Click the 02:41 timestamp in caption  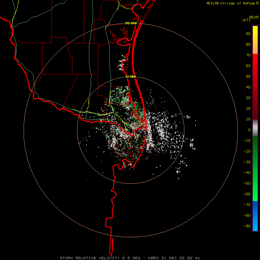pyautogui.click(x=193, y=258)
